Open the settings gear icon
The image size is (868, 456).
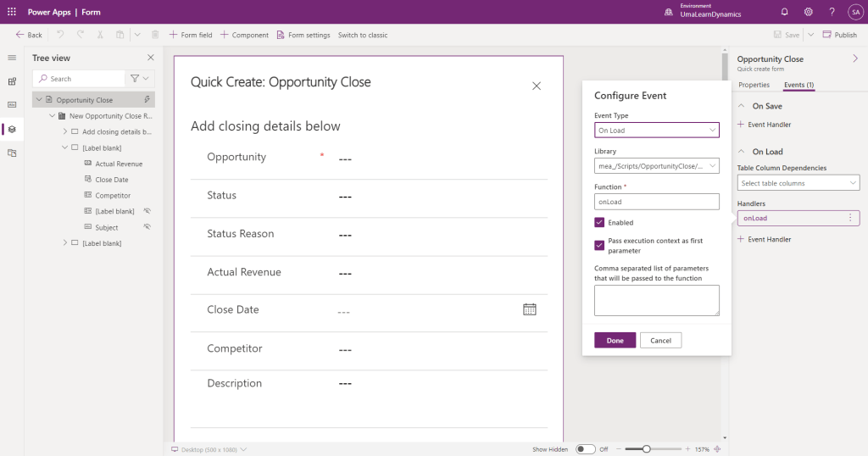point(808,12)
